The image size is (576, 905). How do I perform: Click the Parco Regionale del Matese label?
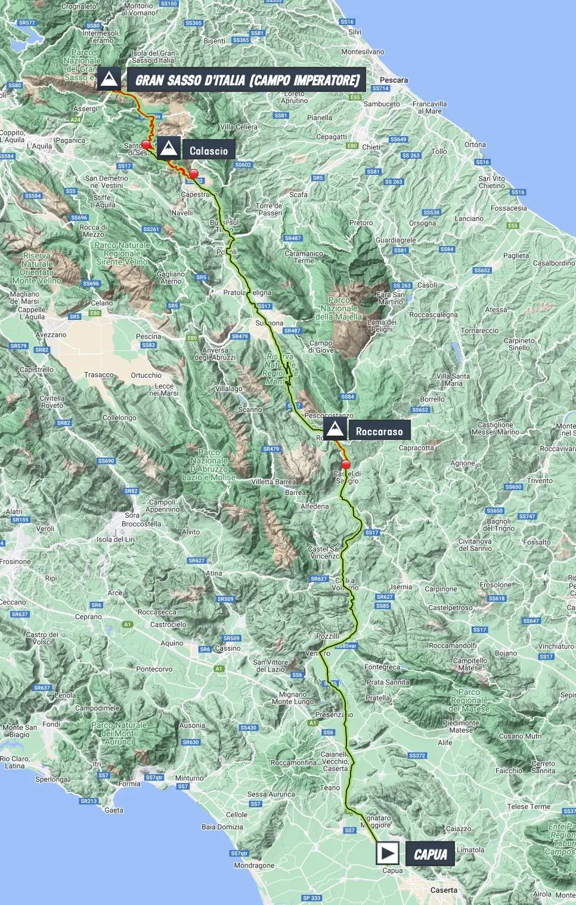tap(469, 700)
